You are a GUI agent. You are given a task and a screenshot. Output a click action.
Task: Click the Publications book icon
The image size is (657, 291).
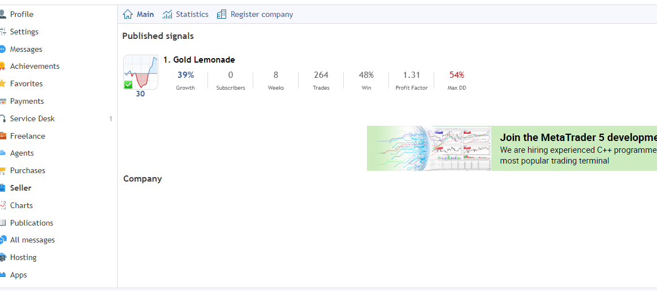(2, 223)
